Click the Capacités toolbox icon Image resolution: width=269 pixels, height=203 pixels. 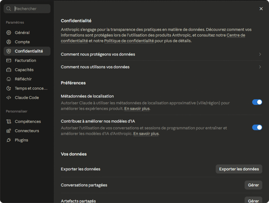click(x=9, y=70)
